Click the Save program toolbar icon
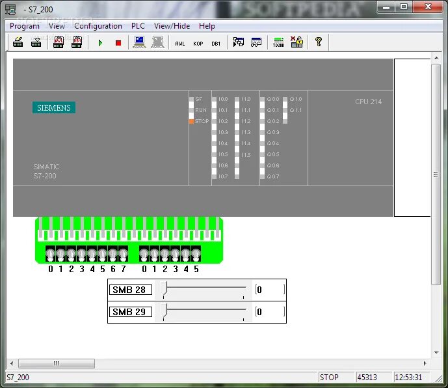Screen dimensions: 448x388 36,42
